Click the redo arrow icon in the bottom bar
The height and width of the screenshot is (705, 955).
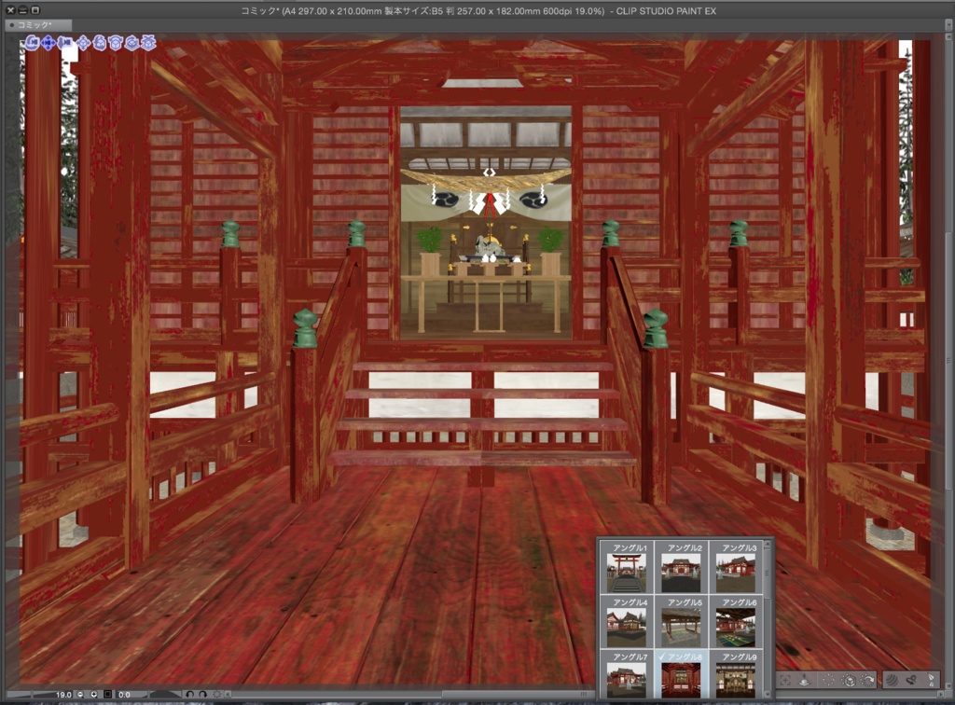(x=203, y=694)
